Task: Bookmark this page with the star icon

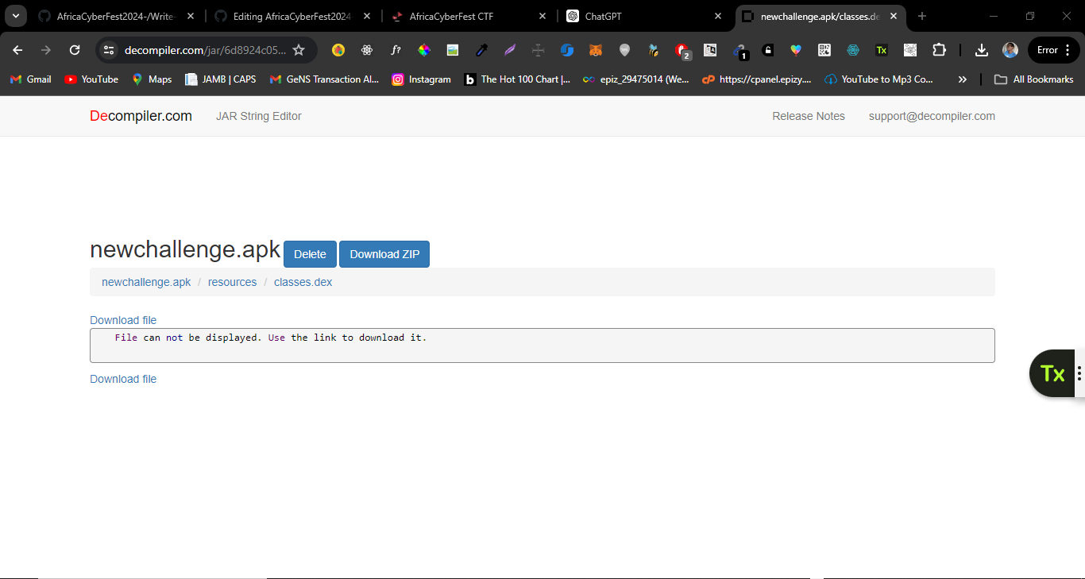Action: [299, 50]
